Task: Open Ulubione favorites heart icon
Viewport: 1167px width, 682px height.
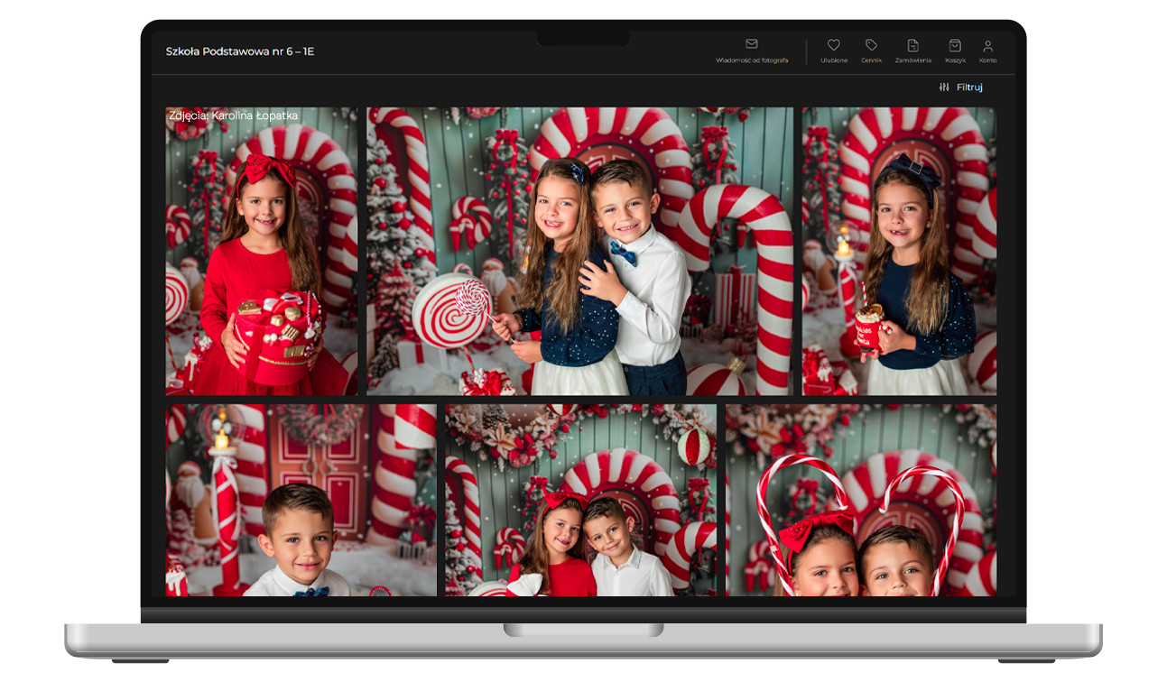Action: pyautogui.click(x=833, y=45)
